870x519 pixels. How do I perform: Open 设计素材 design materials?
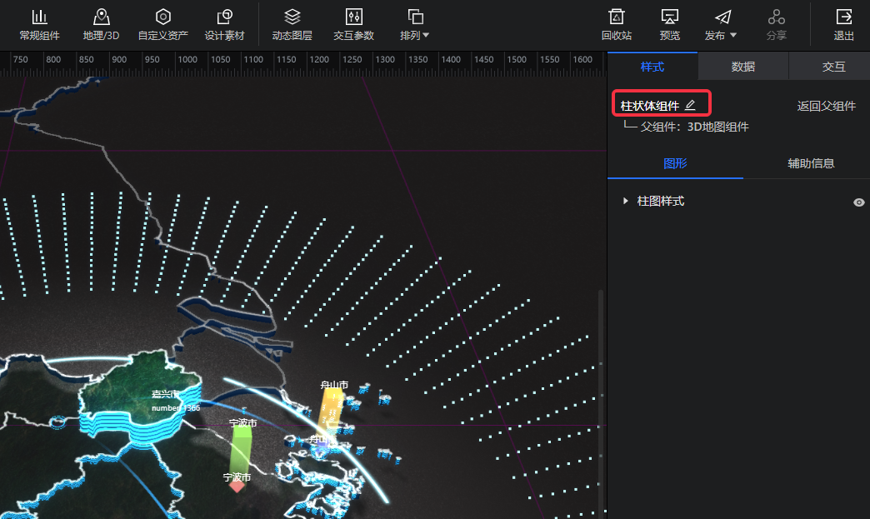click(x=224, y=25)
